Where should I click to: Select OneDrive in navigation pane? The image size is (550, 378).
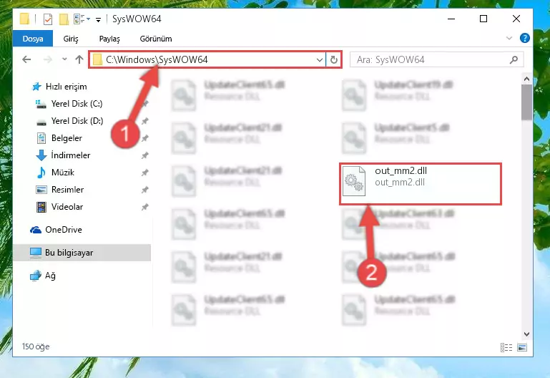[x=63, y=230]
